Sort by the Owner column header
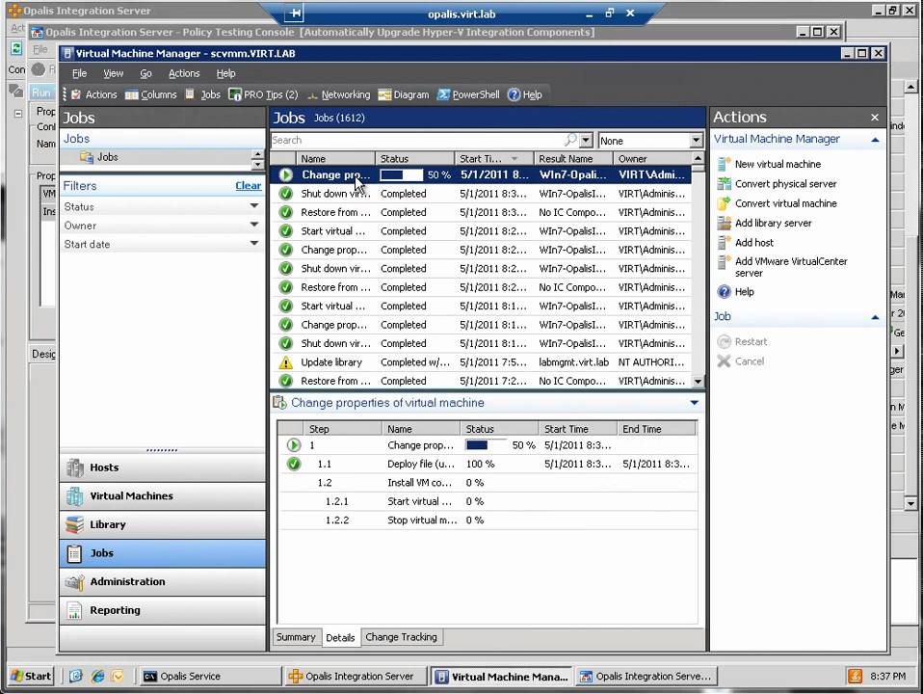 pyautogui.click(x=652, y=158)
